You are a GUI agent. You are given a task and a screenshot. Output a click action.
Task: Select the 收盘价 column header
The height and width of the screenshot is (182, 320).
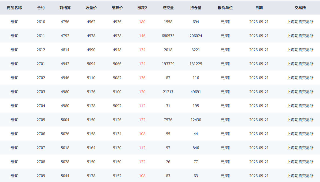pyautogui.click(x=91, y=8)
